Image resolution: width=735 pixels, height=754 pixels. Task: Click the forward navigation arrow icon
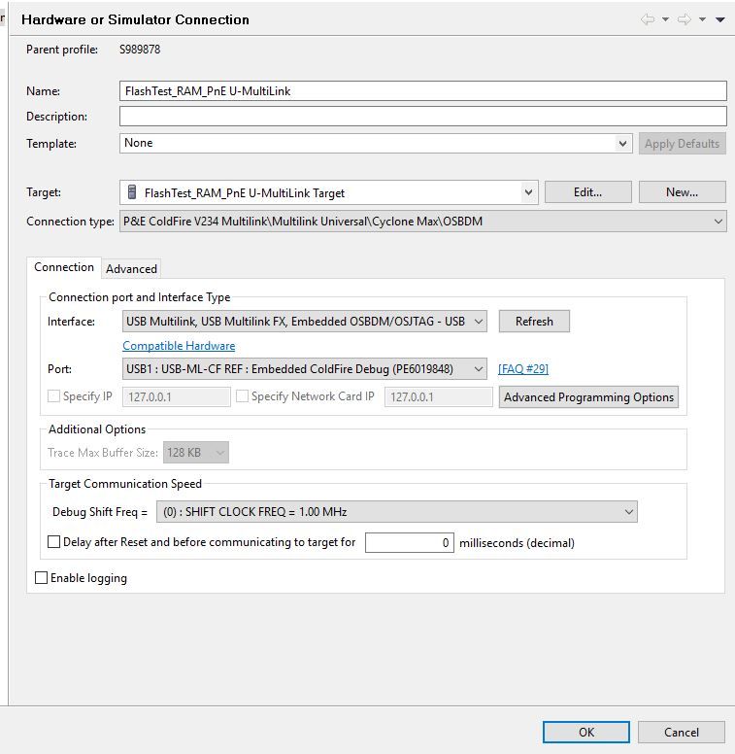coord(684,19)
